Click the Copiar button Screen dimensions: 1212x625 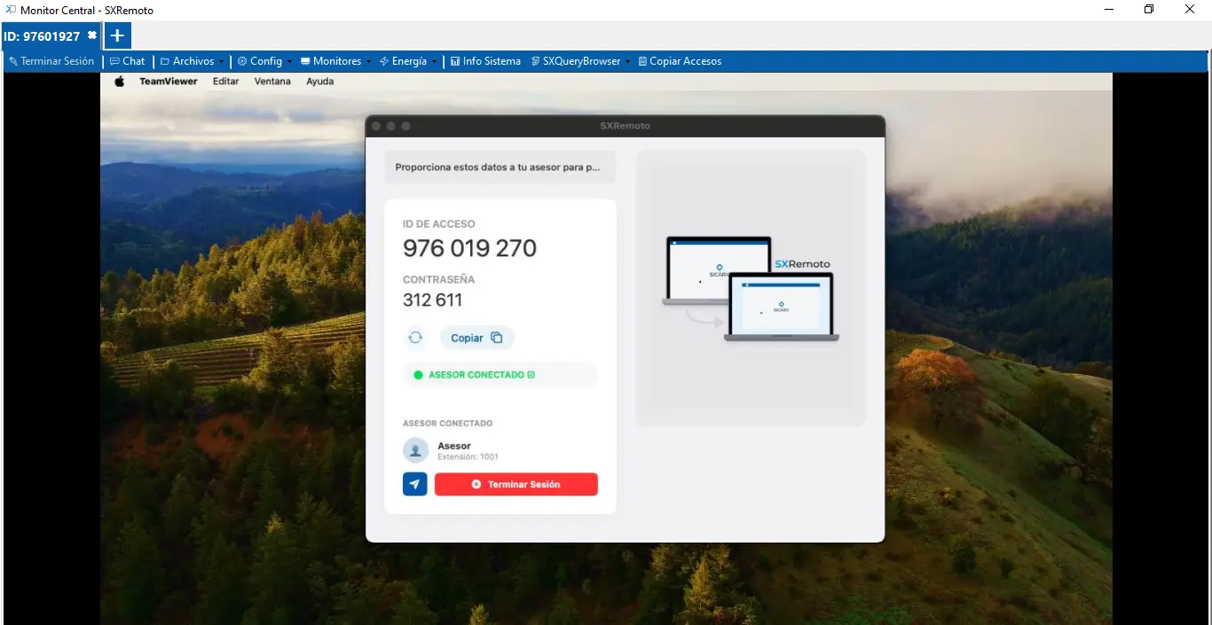click(476, 338)
